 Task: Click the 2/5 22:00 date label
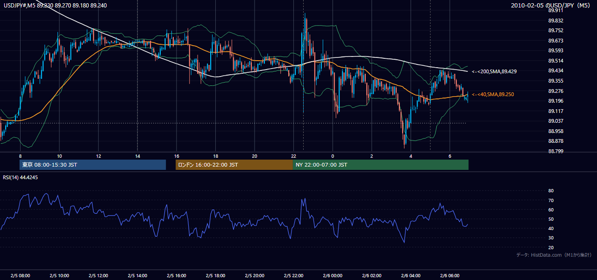294,275
